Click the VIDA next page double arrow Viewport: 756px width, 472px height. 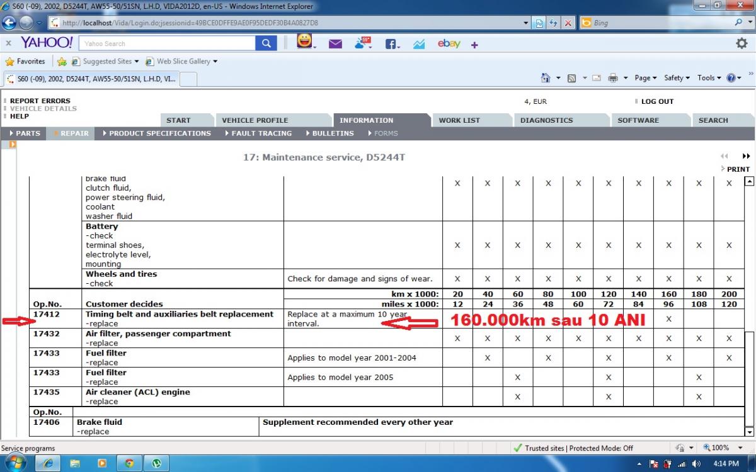(747, 156)
